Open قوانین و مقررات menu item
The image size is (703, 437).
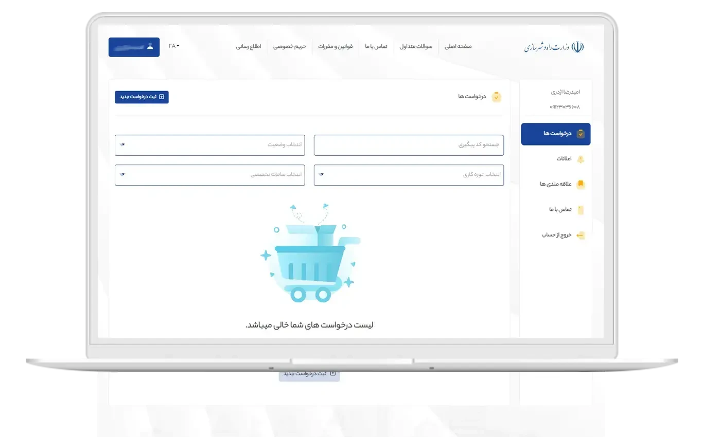336,47
